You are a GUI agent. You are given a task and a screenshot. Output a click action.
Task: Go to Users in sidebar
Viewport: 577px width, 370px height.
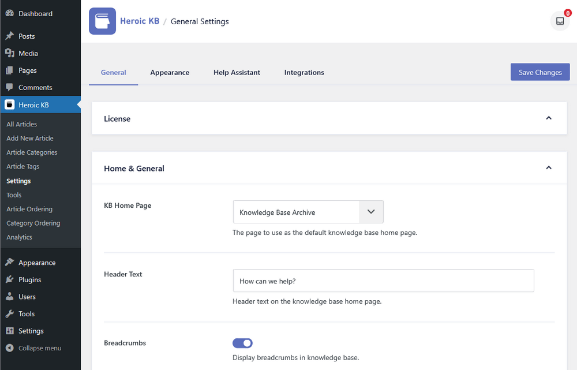click(27, 297)
